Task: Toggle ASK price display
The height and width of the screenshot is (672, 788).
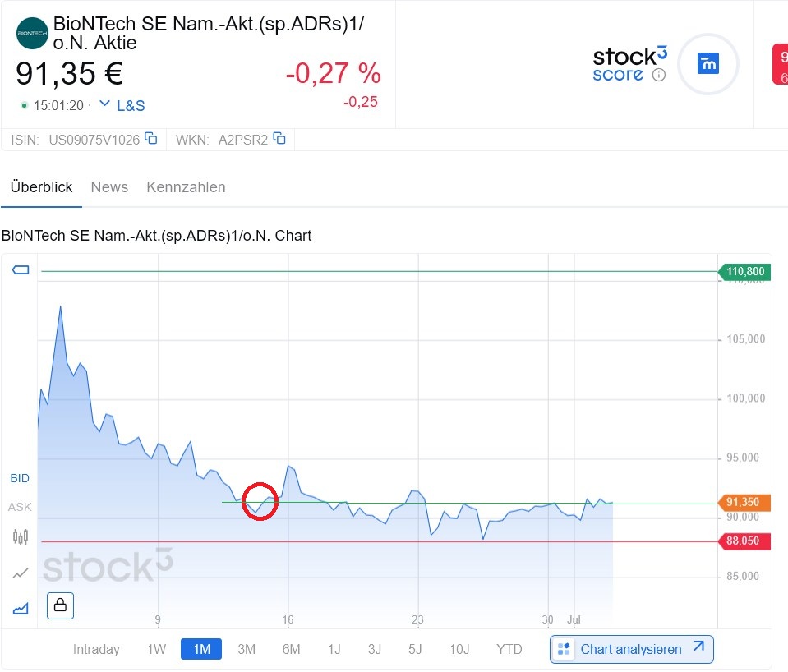Action: pos(20,507)
